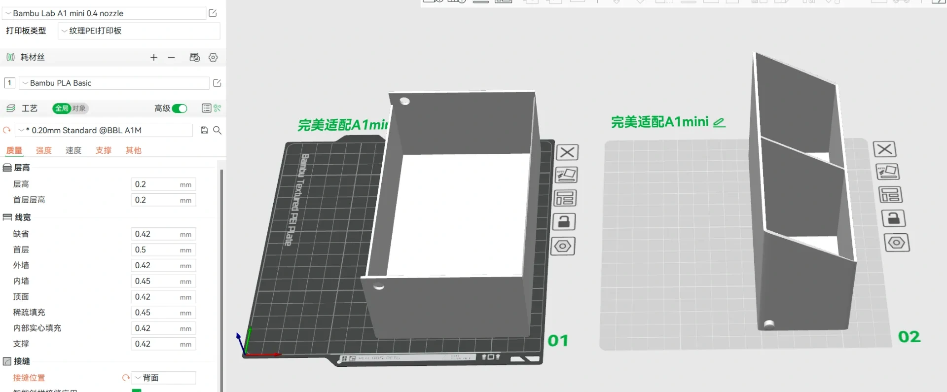Edit the Bambu PLA Basic filament preset

(x=217, y=83)
